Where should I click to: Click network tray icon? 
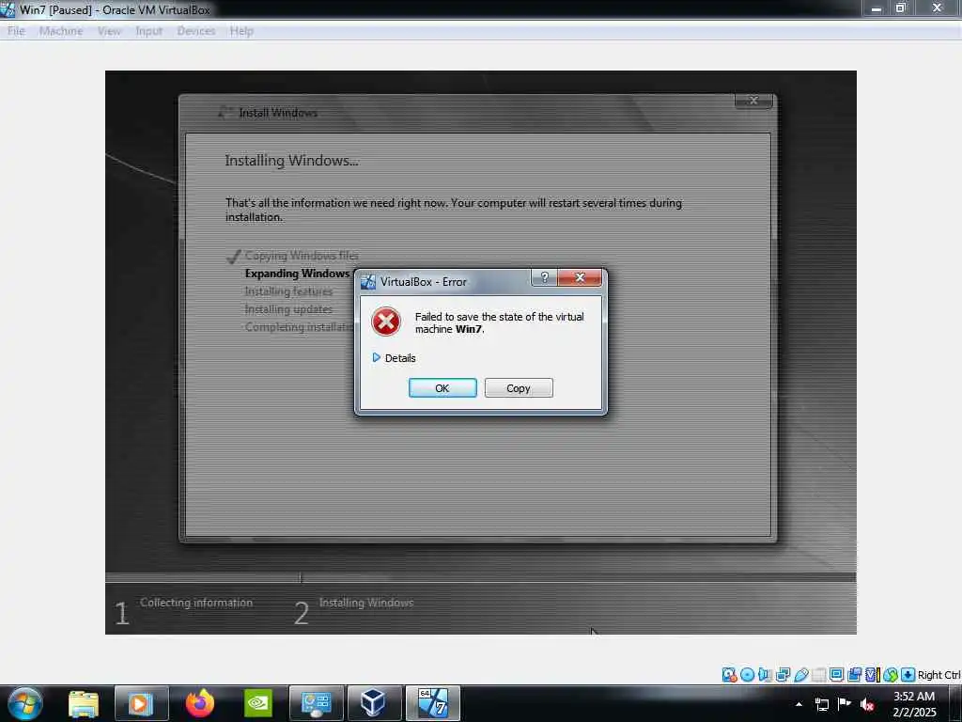point(821,704)
